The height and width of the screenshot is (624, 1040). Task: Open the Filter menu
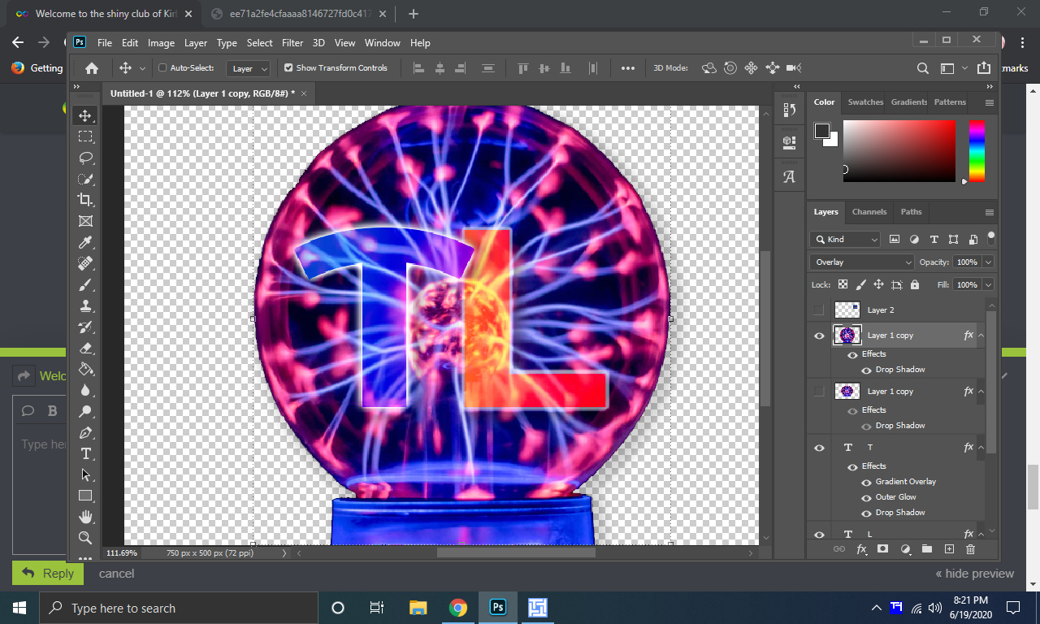[292, 43]
